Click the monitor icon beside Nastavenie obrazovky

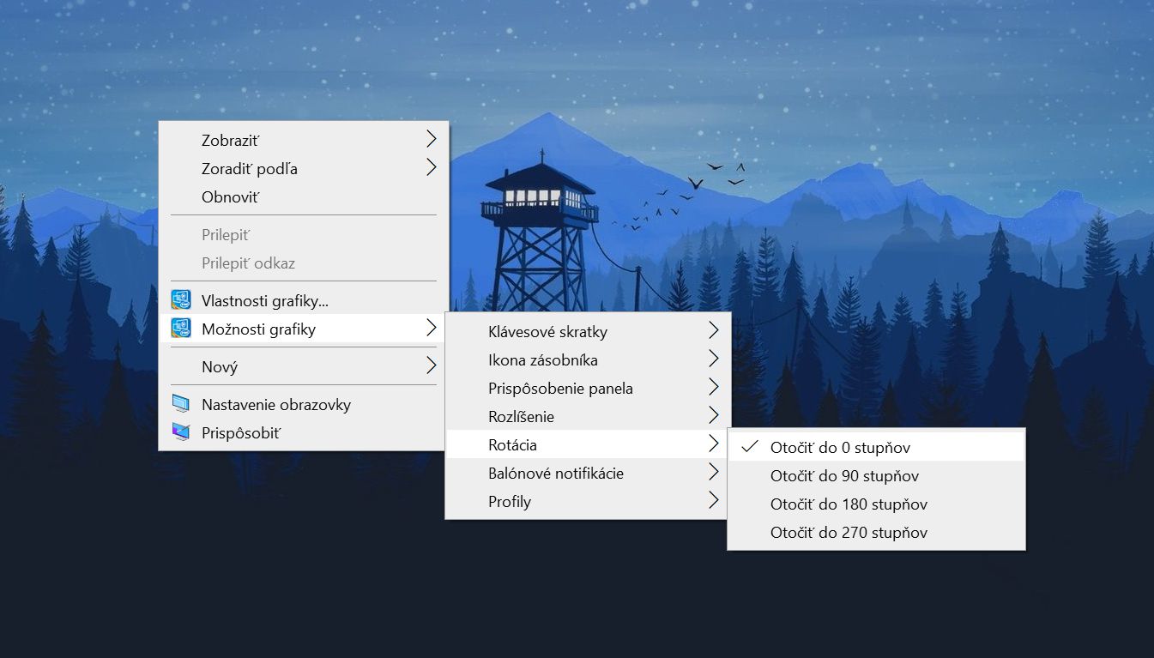point(181,404)
